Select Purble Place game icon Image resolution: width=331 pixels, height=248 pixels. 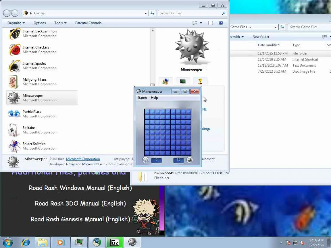14,114
